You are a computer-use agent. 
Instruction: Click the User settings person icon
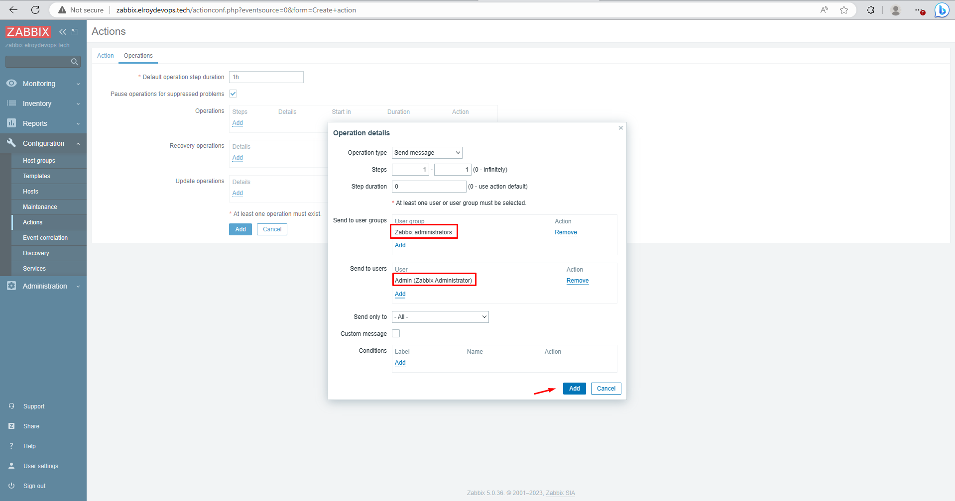point(11,466)
